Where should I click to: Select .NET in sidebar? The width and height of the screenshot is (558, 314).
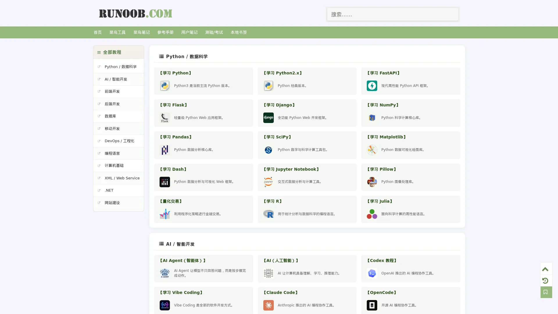pos(119,190)
